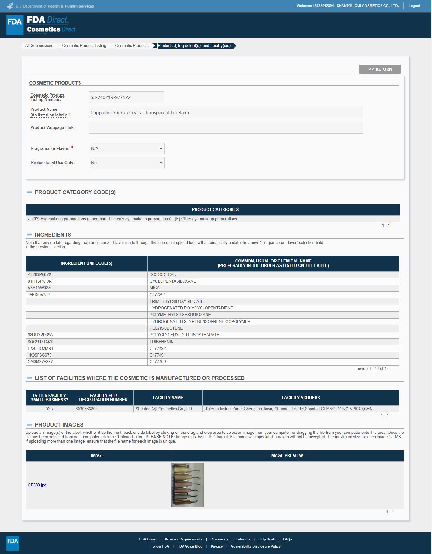Open Cosmetic Product Listing breadcrumb
Image resolution: width=432 pixels, height=554 pixels.
pyautogui.click(x=84, y=46)
